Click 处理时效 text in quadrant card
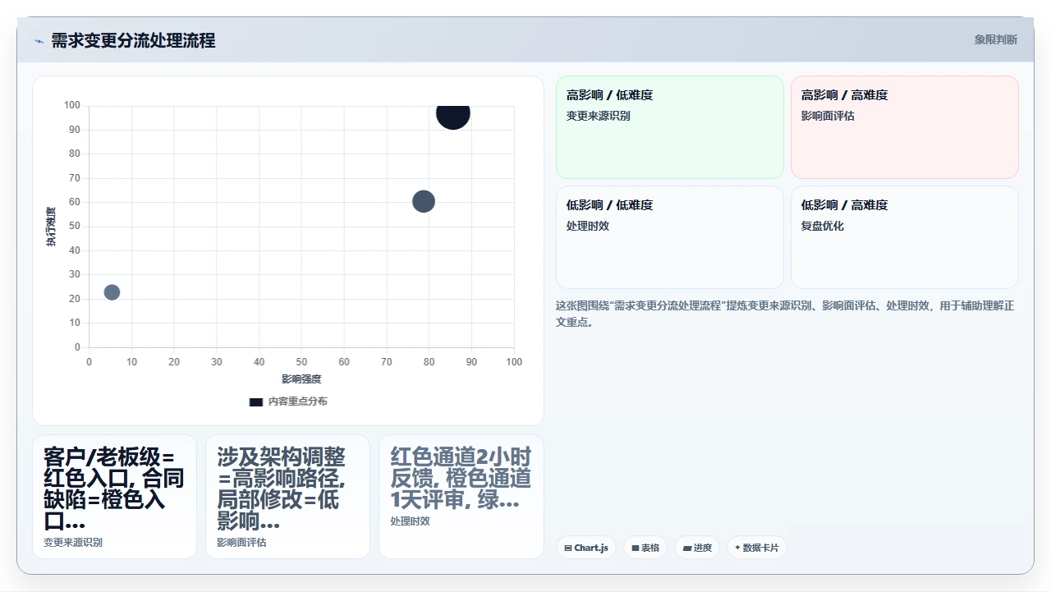Screen dimensions: 1051x592 click(588, 226)
